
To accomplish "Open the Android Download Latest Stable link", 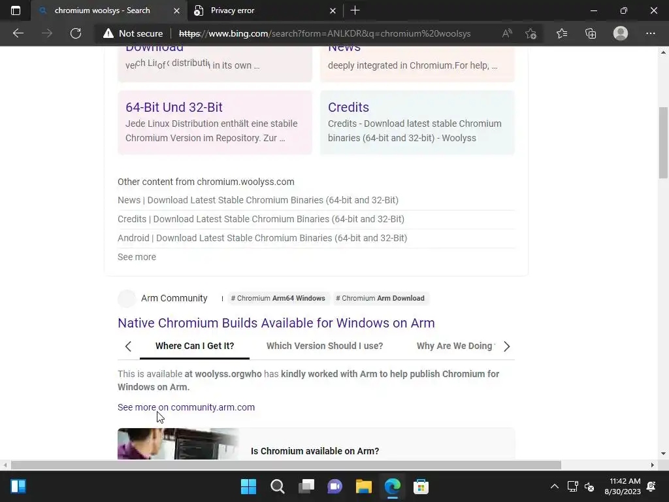I will 263,238.
